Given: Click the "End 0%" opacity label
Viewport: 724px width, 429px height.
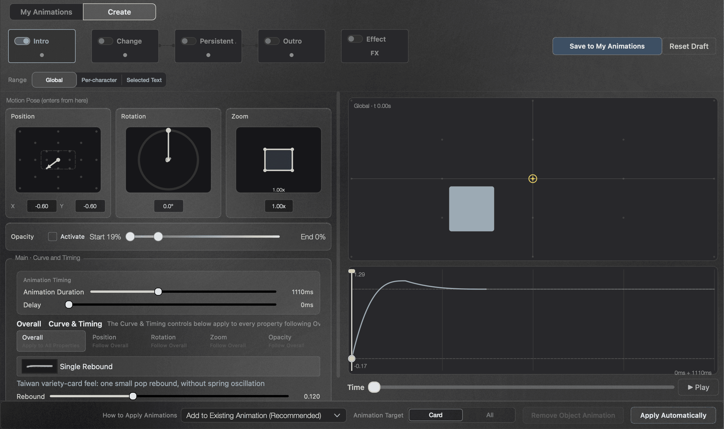Looking at the screenshot, I should (313, 237).
